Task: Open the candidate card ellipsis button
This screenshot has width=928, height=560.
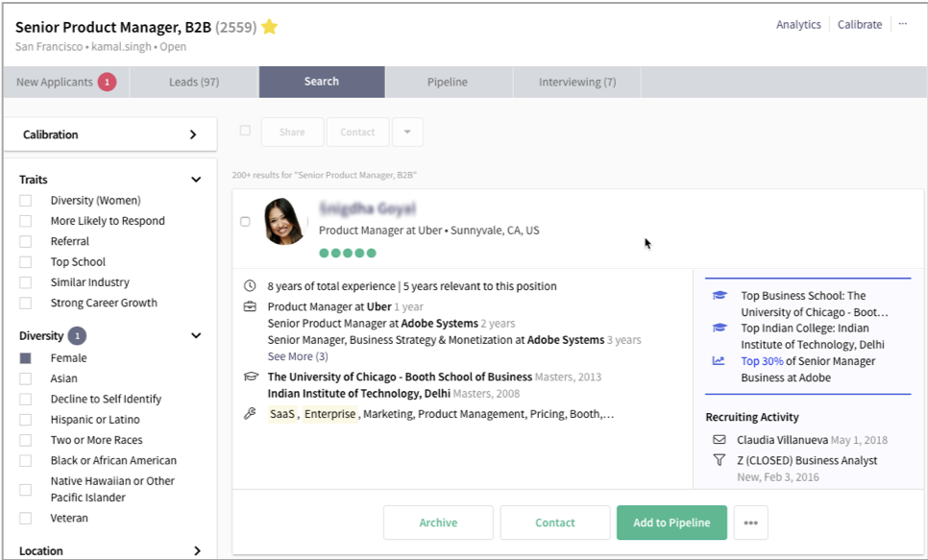Action: (750, 523)
